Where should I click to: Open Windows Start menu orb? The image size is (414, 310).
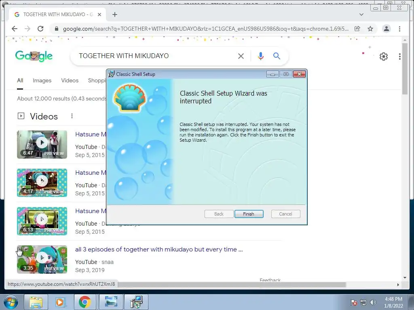tap(11, 302)
